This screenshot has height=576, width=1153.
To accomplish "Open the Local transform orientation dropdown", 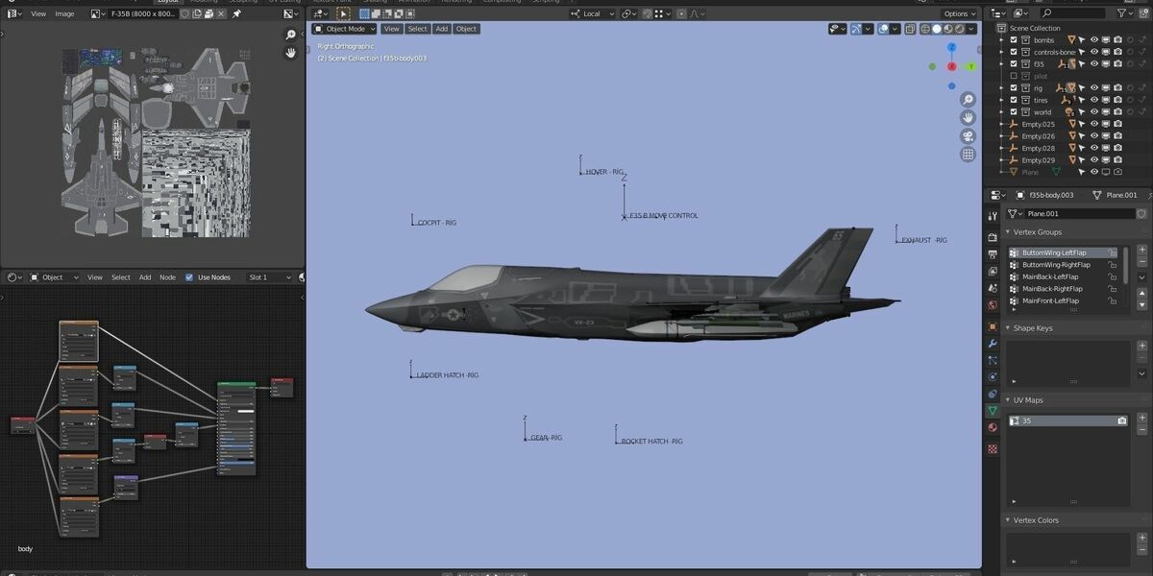I will click(593, 13).
